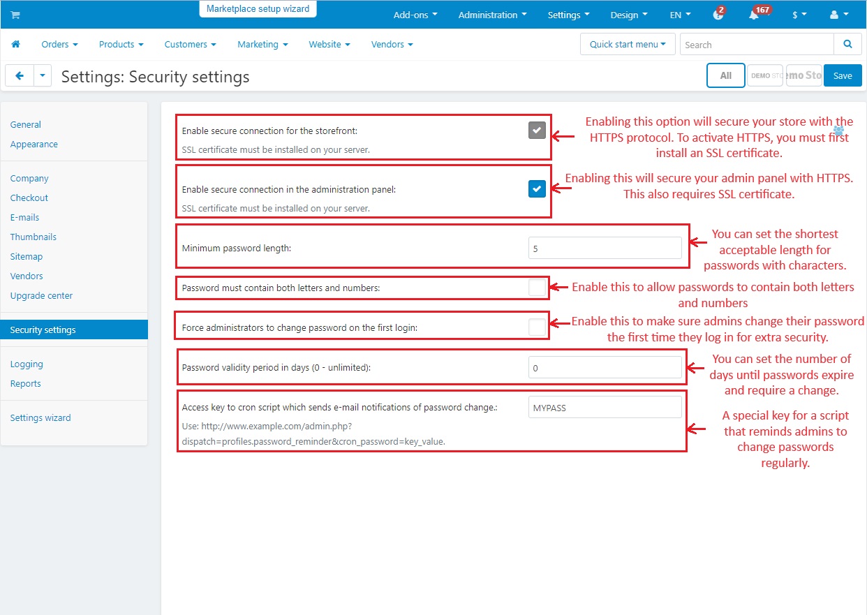Open the user account icon menu
Image resolution: width=867 pixels, height=615 pixels.
838,15
